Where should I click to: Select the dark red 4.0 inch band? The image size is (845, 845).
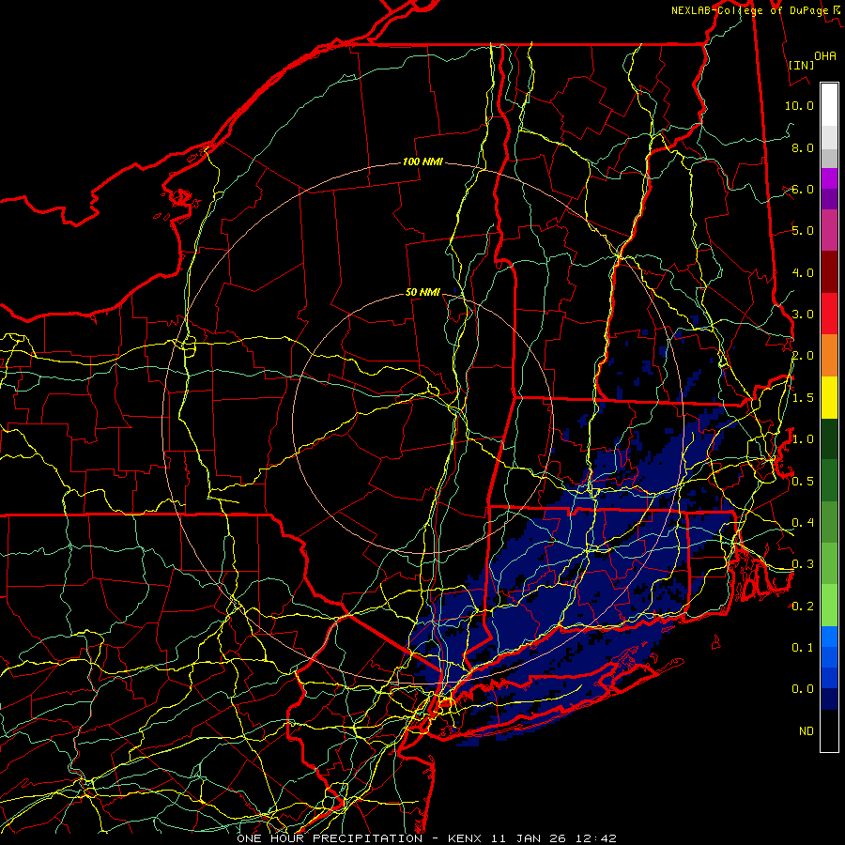(829, 272)
